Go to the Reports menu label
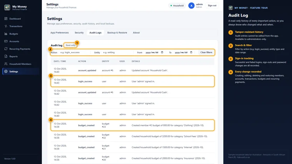The width and height of the screenshot is (292, 164). tap(13, 56)
